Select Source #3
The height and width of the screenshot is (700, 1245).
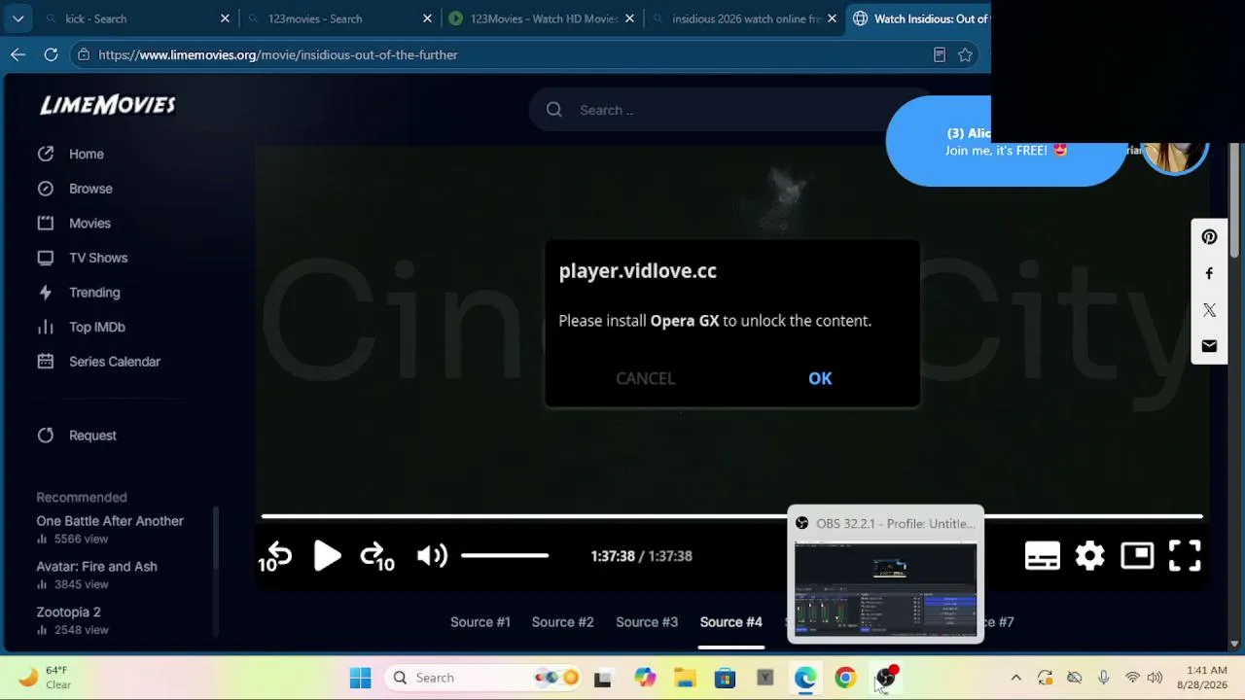point(647,622)
